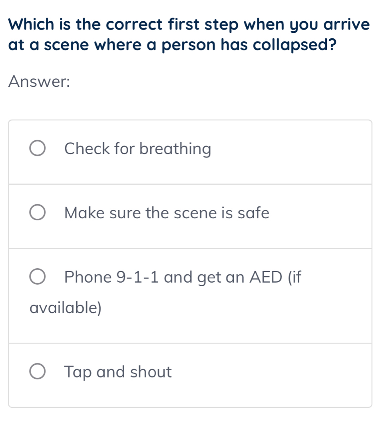Screen dimensions: 376x425
Task: Mark the "Phone 9-1-1 and get an AED" radio button
Action: pos(39,277)
